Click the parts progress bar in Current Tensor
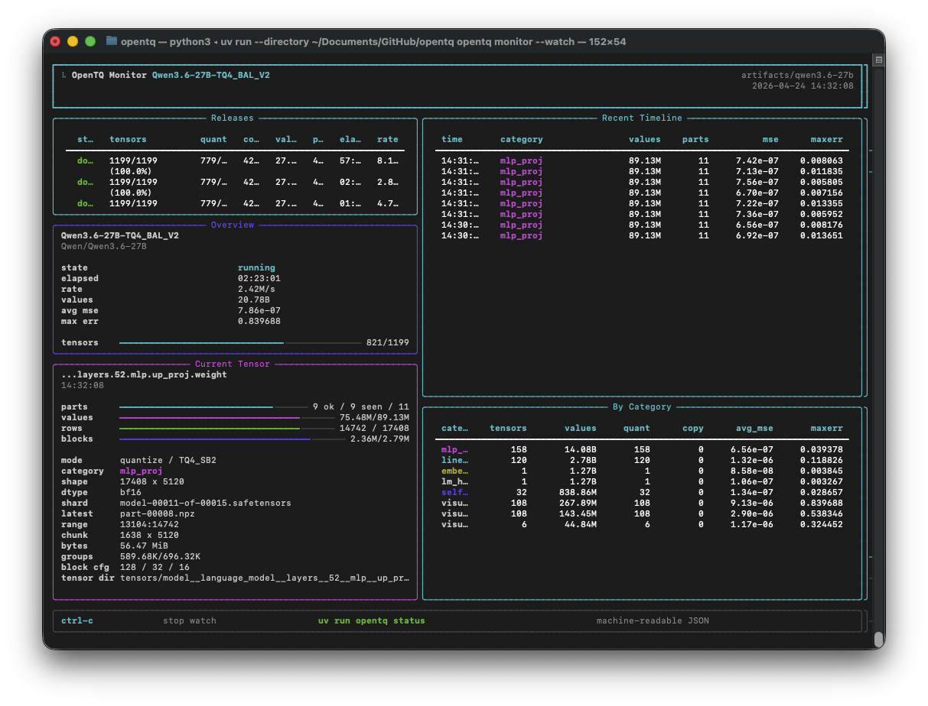928x706 pixels. [x=213, y=407]
